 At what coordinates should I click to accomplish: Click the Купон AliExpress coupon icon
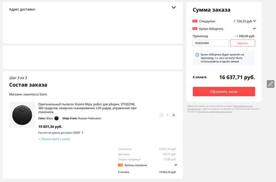point(195,29)
